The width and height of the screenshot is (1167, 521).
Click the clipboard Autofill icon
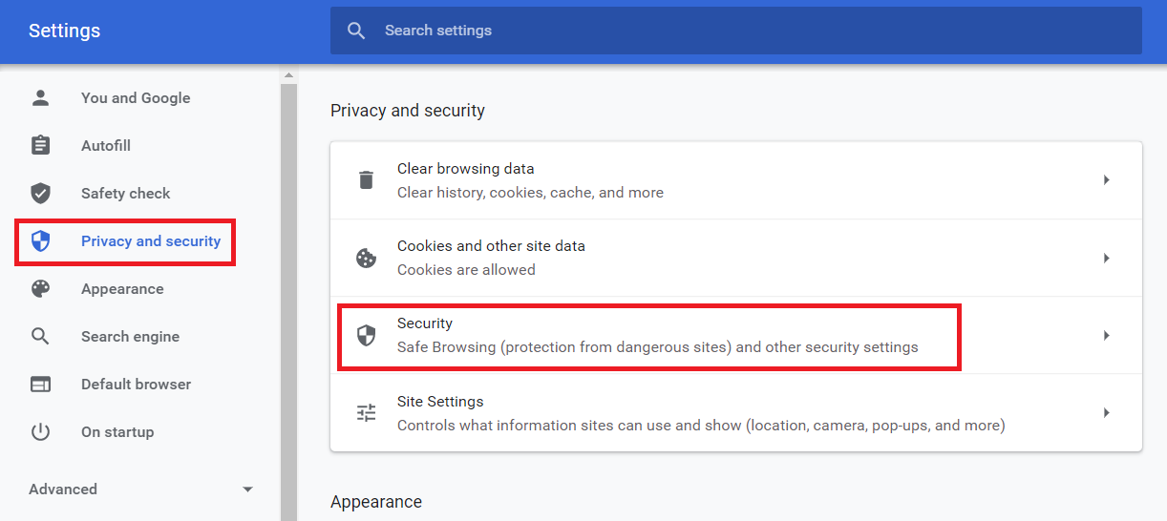(40, 145)
